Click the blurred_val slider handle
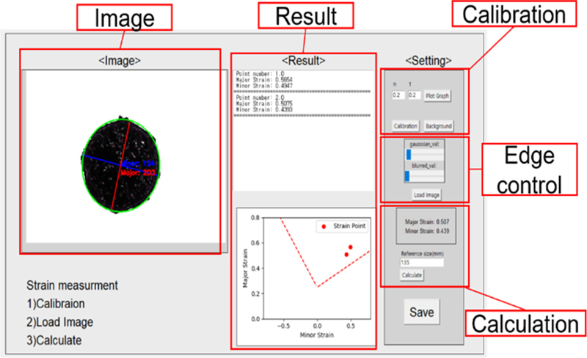 pos(407,177)
